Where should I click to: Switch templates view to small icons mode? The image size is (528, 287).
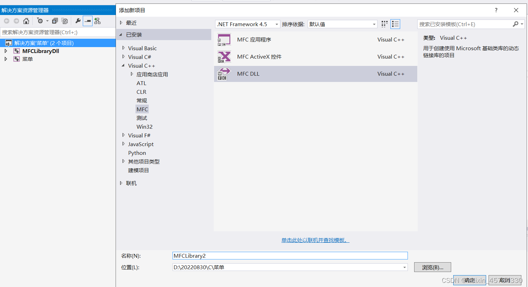click(x=384, y=24)
